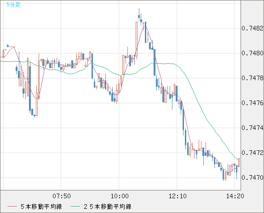Image resolution: width=264 pixels, height=213 pixels.
Task: Click the 0.7474 price axis label
Action: coord(253,128)
